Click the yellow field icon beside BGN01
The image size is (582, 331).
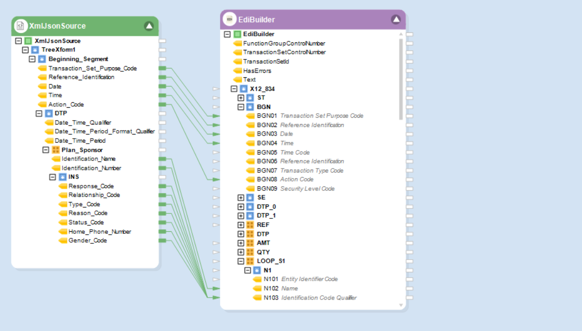tap(250, 116)
